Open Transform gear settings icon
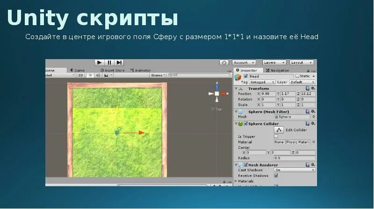This screenshot has width=374, height=209. 313,88
